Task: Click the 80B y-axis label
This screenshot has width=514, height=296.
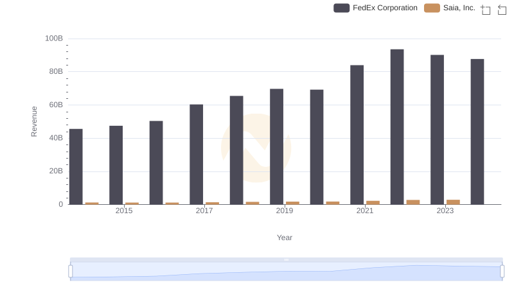Action: pos(56,71)
